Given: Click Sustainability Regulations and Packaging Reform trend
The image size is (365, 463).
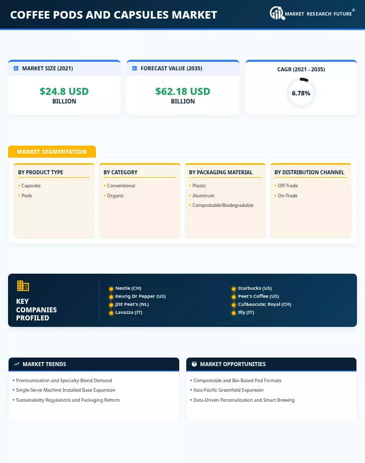Looking at the screenshot, I should point(68,400).
